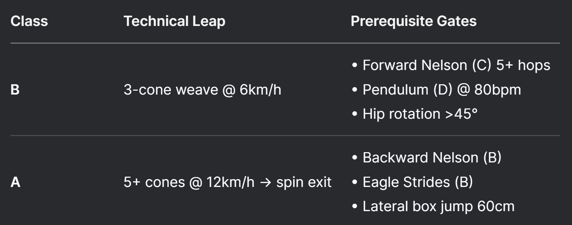This screenshot has height=225, width=572.
Task: Click the Prerequisite Gates column header
Action: coord(414,21)
